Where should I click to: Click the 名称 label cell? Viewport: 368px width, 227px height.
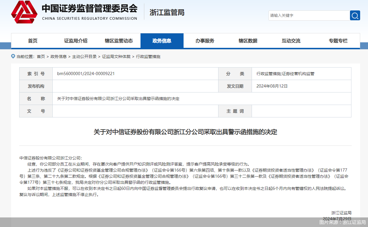[36, 99]
